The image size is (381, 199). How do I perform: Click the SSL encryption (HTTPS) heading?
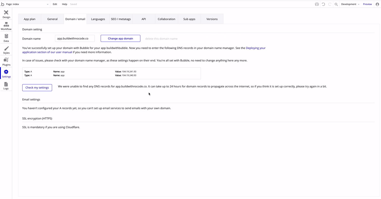click(37, 119)
